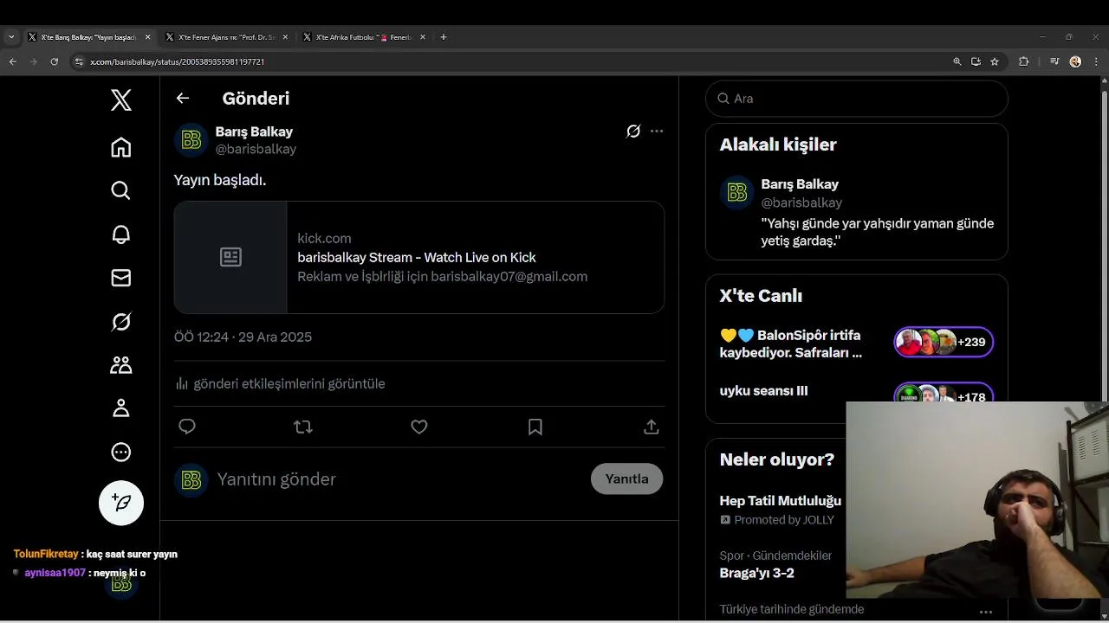Click the site info icon in address bar
Viewport: 1109px width, 623px height.
click(x=79, y=61)
